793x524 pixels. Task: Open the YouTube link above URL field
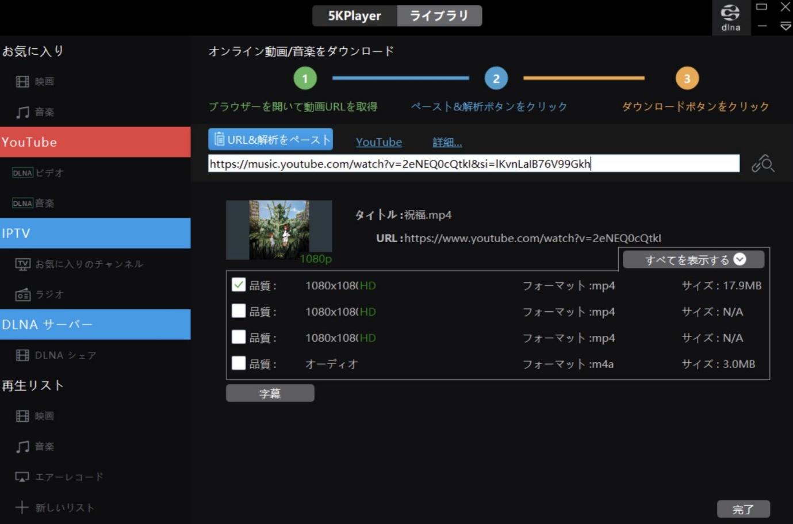coord(379,142)
